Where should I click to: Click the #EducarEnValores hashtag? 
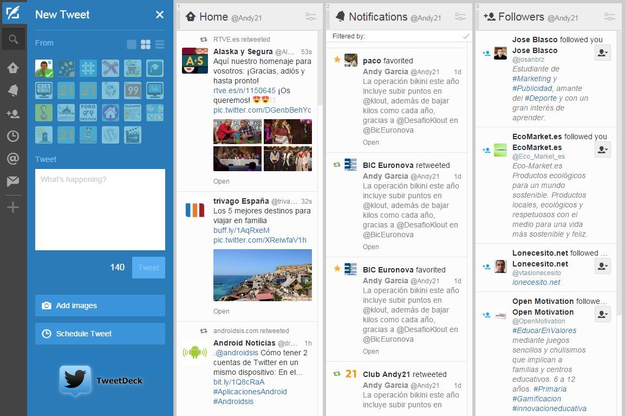544,330
